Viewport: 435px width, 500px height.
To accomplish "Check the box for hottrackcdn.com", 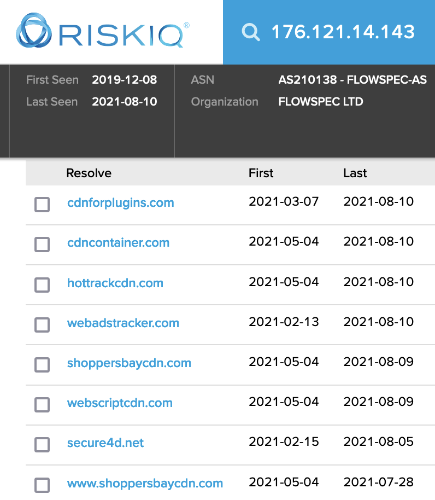I will pyautogui.click(x=42, y=285).
